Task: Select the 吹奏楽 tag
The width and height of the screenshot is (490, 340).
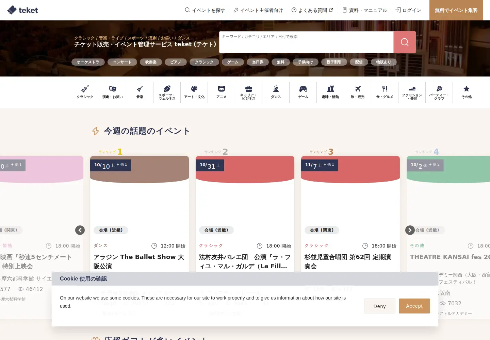Action: [151, 62]
